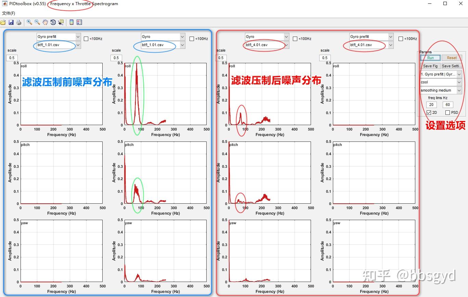468x297 pixels.
Task: Check first column's <100Hz box
Action: pyautogui.click(x=86, y=39)
